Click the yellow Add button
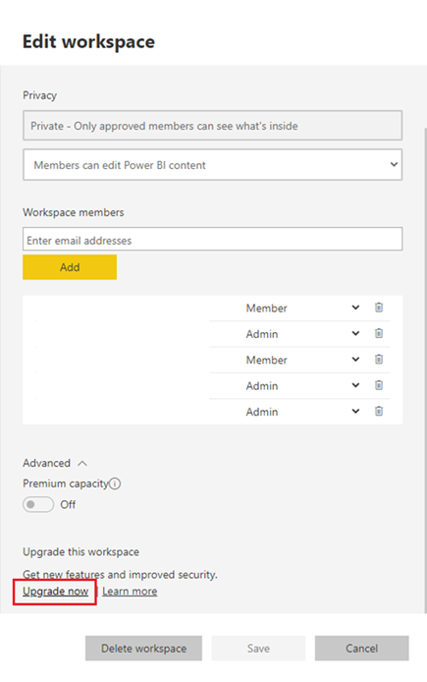Screen dimensions: 427x682 point(70,267)
